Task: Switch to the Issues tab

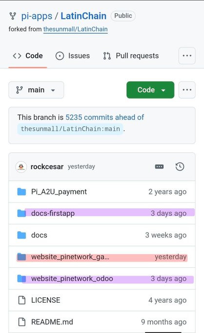Action: (73, 56)
